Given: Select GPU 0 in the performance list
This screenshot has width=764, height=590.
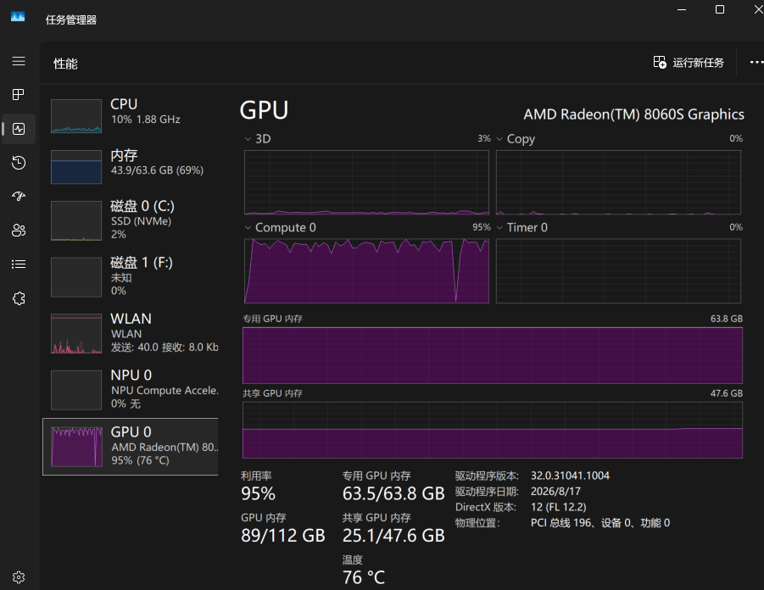Looking at the screenshot, I should pyautogui.click(x=131, y=446).
